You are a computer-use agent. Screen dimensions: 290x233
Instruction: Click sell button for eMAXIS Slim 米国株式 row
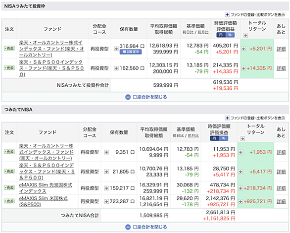click(9, 201)
